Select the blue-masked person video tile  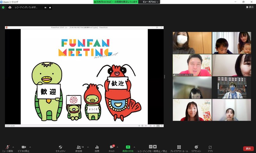[231, 88]
